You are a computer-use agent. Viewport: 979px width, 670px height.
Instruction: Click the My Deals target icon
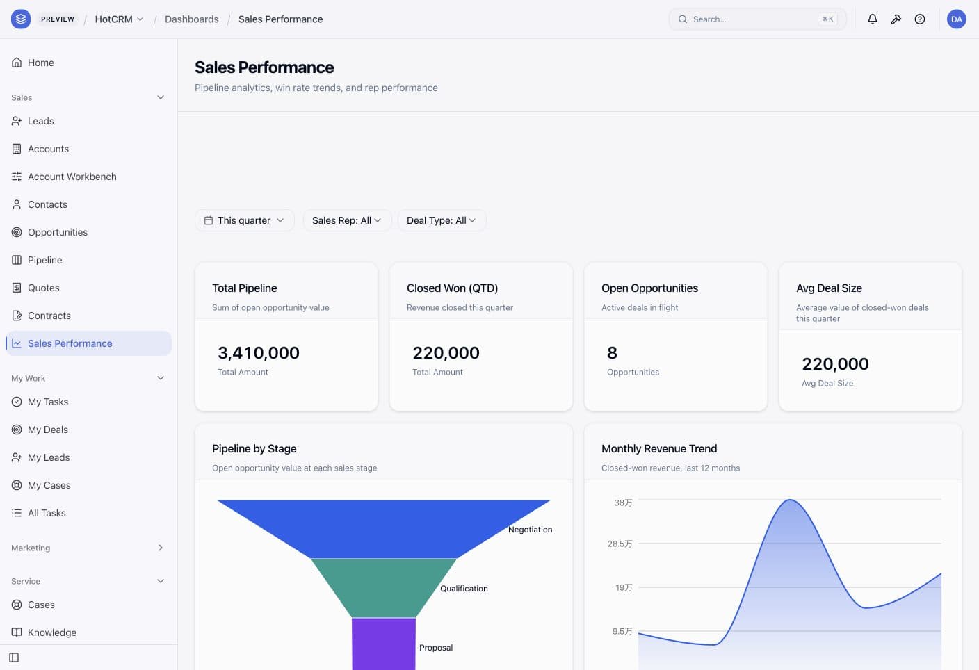pos(17,430)
